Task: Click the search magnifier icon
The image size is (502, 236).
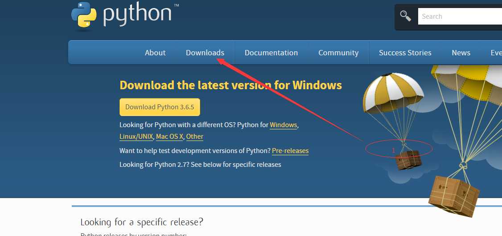Action: coord(405,16)
